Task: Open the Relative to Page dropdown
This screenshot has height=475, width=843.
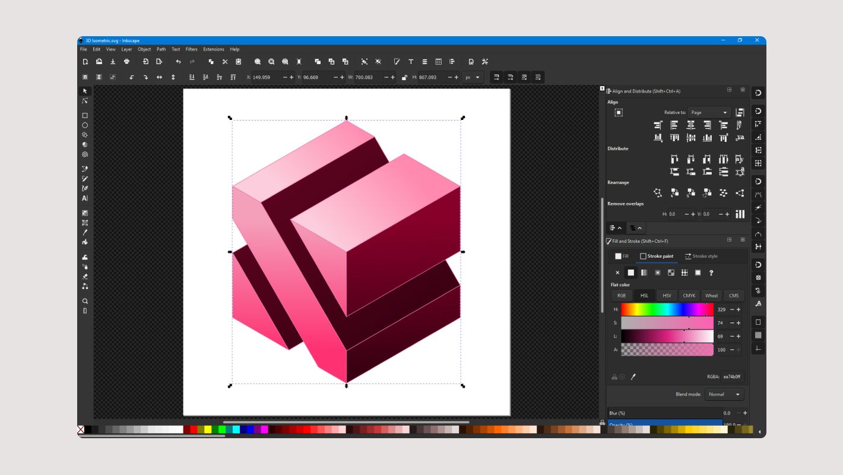Action: click(x=709, y=112)
